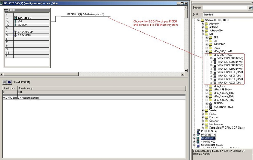Select rack slot 11 row
Viewport: 253px width, 160px height.
27,56
